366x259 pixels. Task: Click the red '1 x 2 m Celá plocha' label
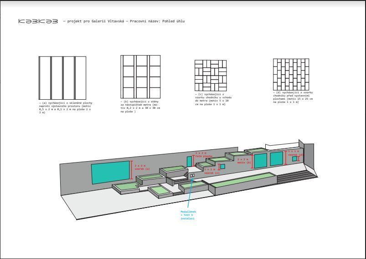pos(204,155)
